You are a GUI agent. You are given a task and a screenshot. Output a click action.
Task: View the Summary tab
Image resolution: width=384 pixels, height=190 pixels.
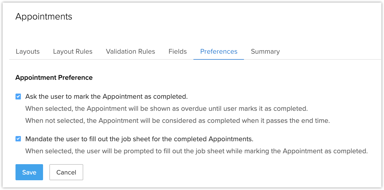265,52
